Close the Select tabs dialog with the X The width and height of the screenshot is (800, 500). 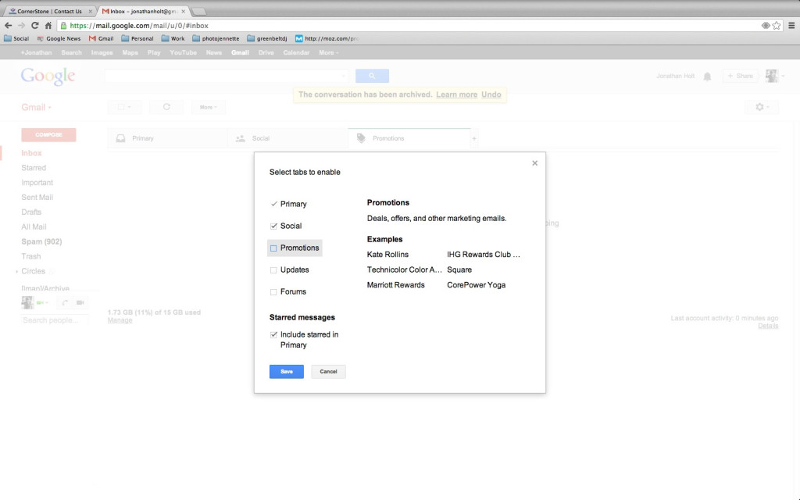pos(534,163)
